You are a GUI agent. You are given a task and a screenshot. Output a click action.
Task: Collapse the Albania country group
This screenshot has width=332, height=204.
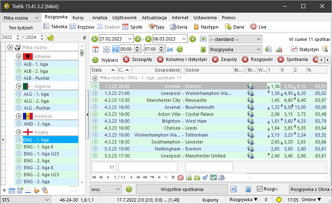[18, 56]
